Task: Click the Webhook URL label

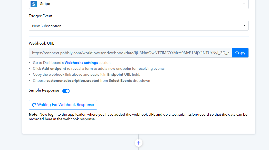Action: (x=41, y=43)
